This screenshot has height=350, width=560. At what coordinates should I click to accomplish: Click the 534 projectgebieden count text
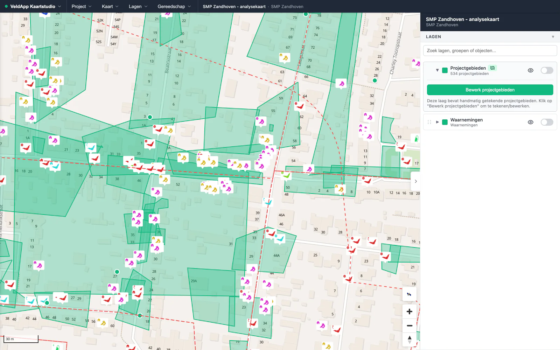[469, 74]
